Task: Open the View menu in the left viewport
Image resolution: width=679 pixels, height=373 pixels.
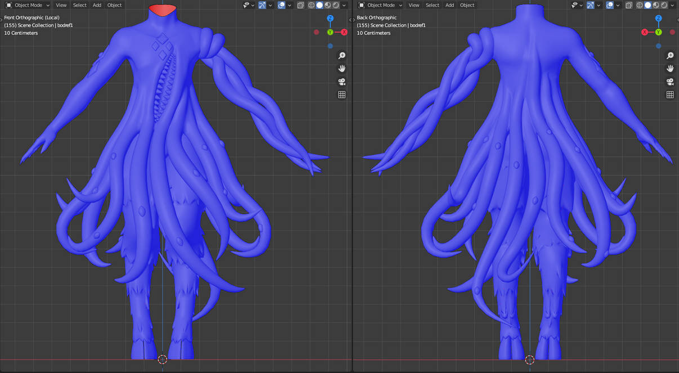Action: (x=61, y=5)
